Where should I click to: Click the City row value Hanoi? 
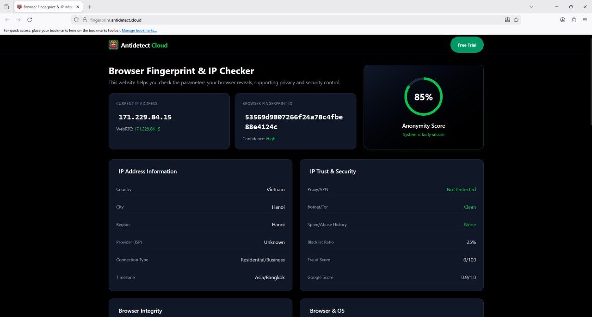(278, 207)
